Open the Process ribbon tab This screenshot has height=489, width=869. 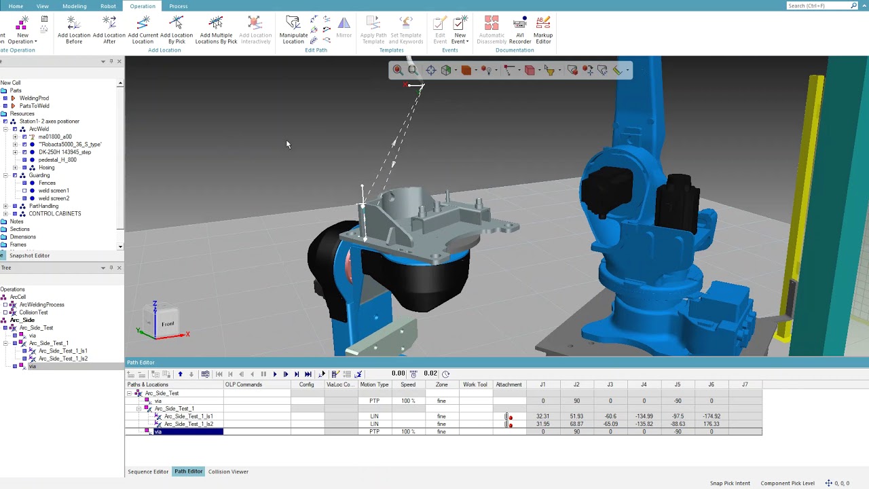[x=179, y=6]
